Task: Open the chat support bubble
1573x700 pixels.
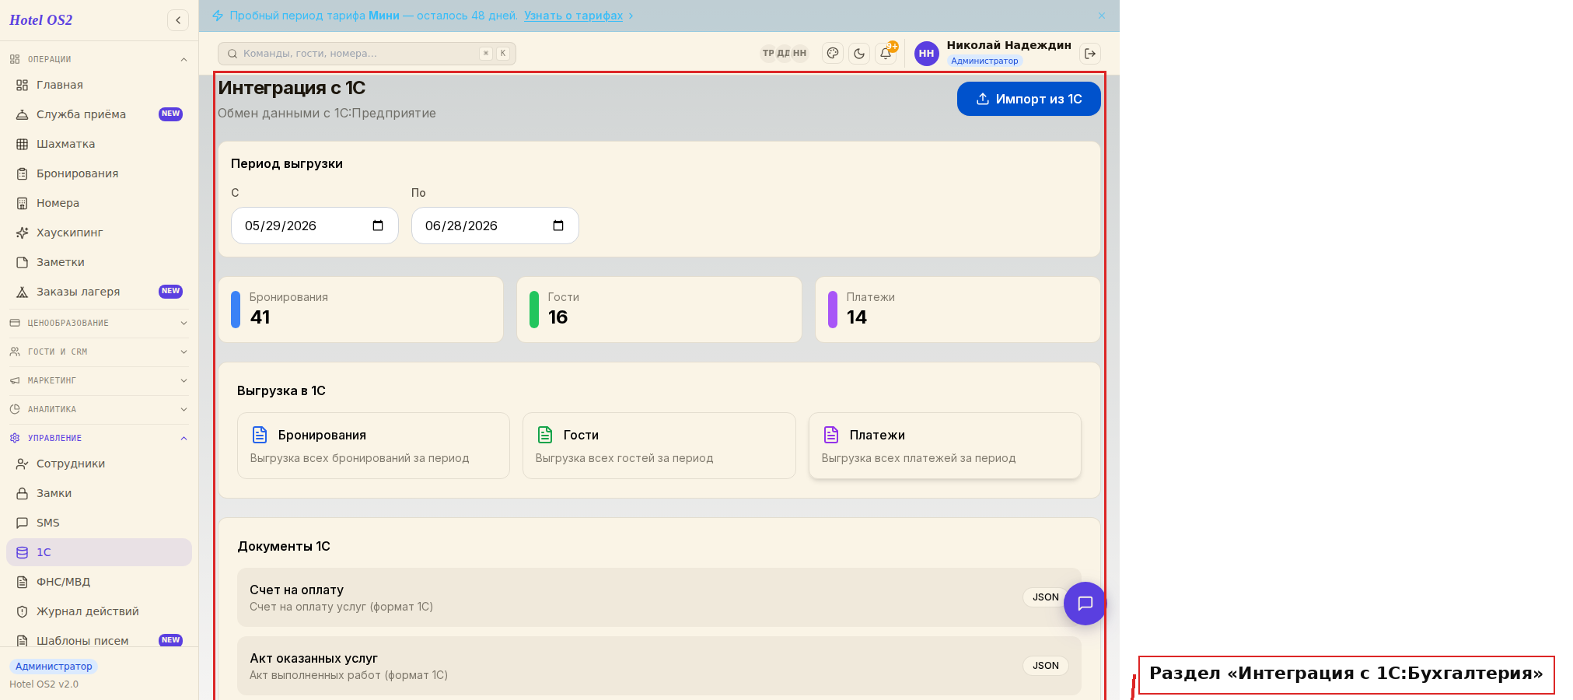Action: (1085, 604)
